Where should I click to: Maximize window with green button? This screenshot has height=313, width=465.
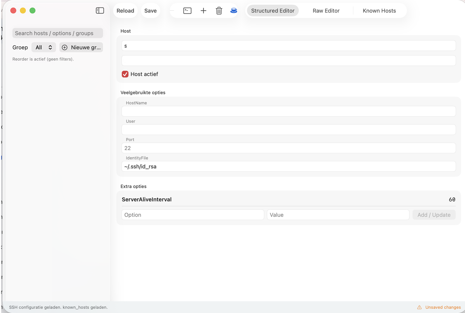(32, 11)
